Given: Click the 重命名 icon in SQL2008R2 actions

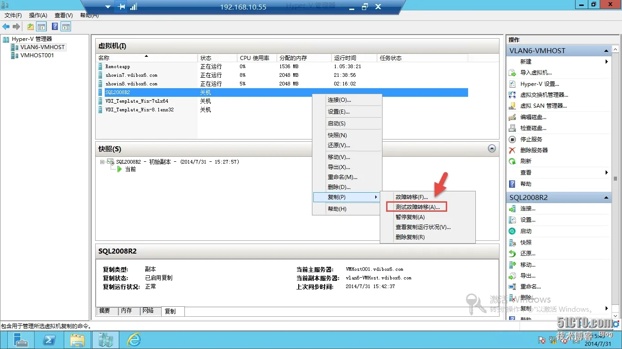Looking at the screenshot, I should (x=512, y=287).
